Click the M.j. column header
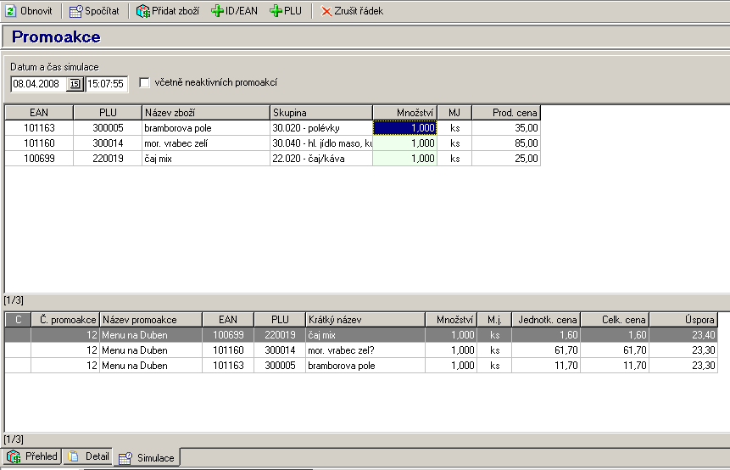This screenshot has height=470, width=730. (x=494, y=320)
